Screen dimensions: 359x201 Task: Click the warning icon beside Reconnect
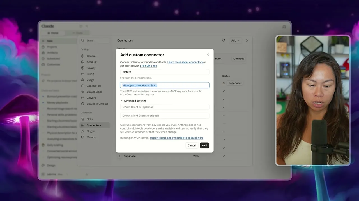click(224, 83)
